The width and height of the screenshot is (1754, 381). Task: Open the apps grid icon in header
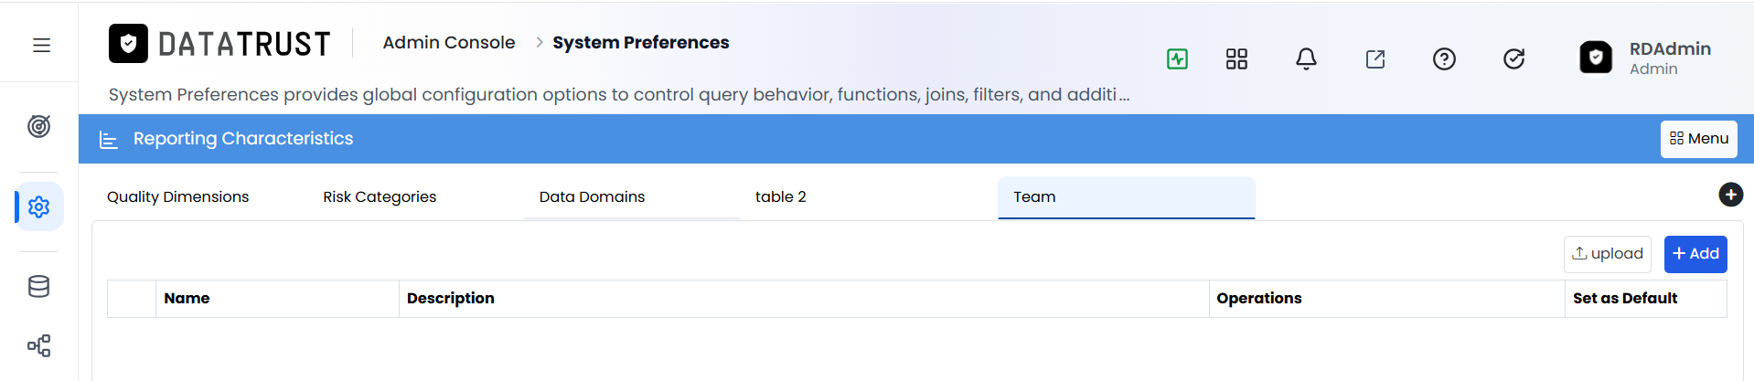1236,59
